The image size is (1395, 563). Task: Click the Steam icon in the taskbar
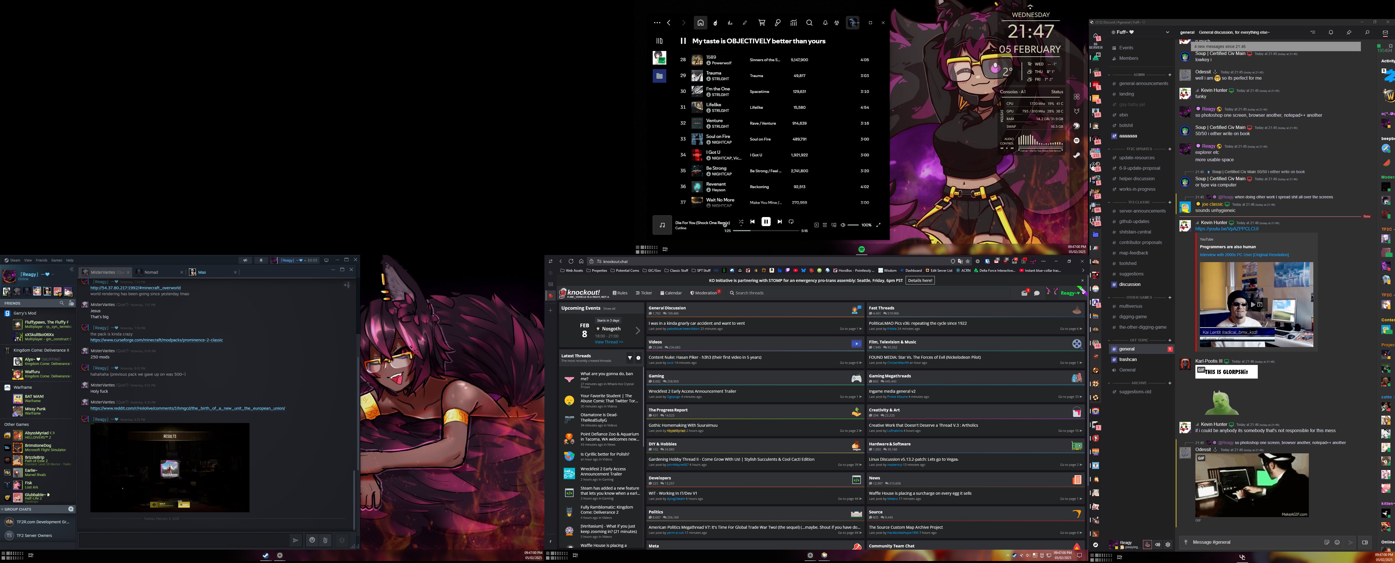pyautogui.click(x=265, y=555)
